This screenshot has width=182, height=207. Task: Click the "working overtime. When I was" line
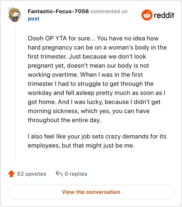(x=85, y=74)
